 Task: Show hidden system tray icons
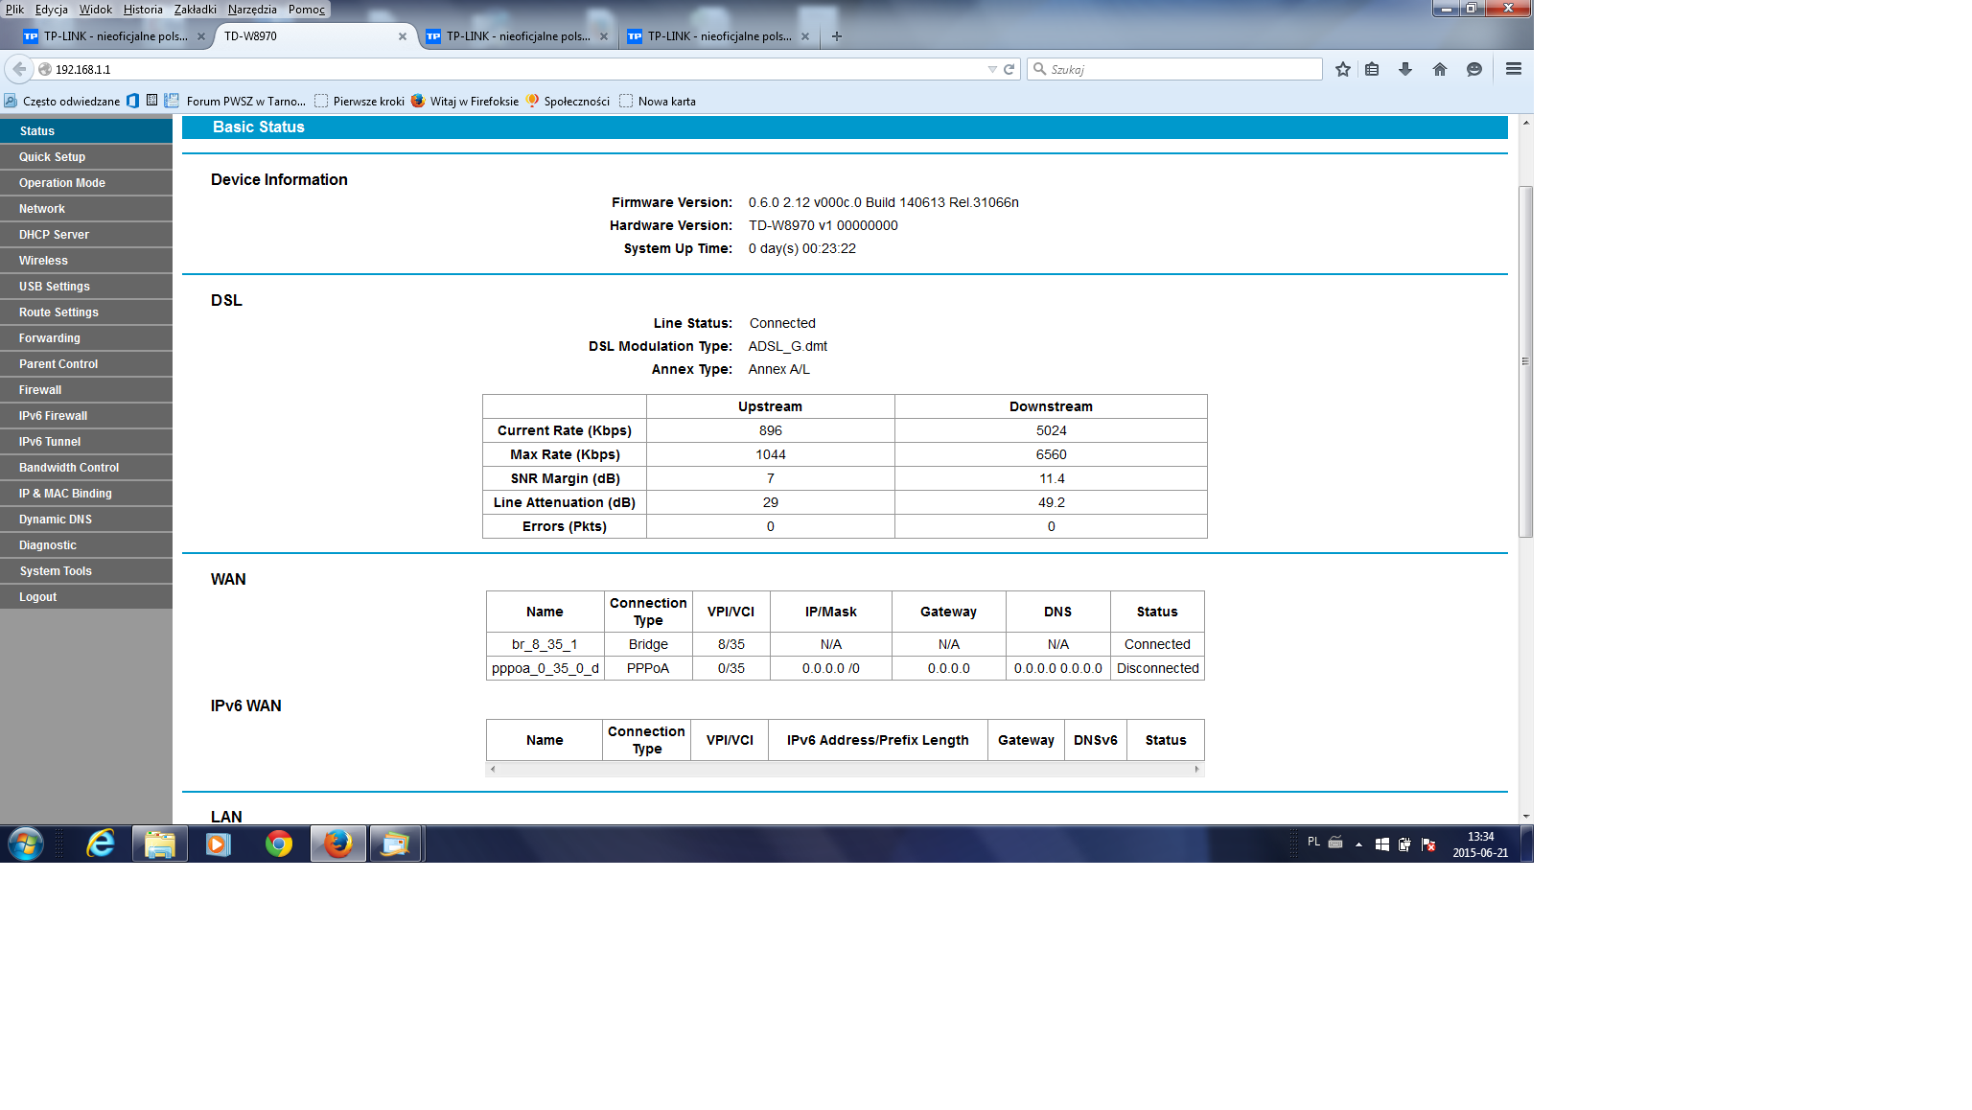click(x=1358, y=844)
